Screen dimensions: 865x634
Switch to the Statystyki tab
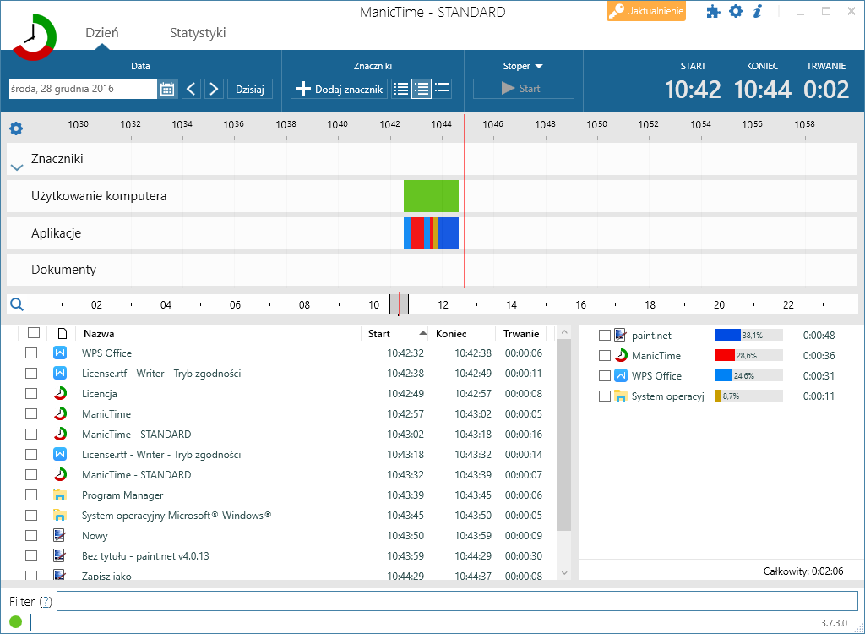click(198, 33)
